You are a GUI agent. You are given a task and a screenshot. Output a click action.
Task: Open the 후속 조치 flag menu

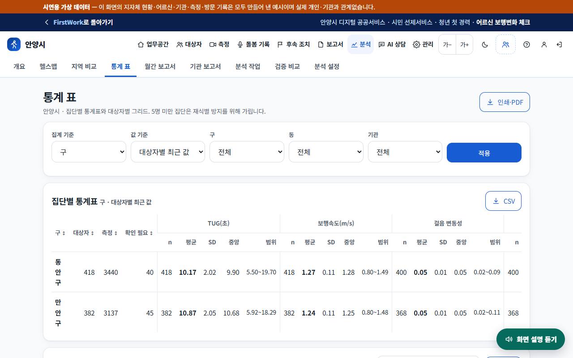coord(294,44)
